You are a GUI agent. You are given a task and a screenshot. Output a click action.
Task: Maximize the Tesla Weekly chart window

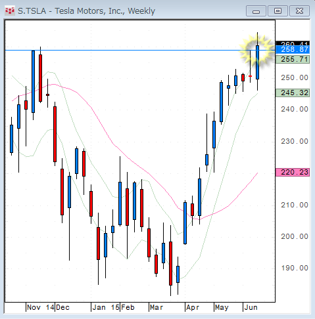278,11
